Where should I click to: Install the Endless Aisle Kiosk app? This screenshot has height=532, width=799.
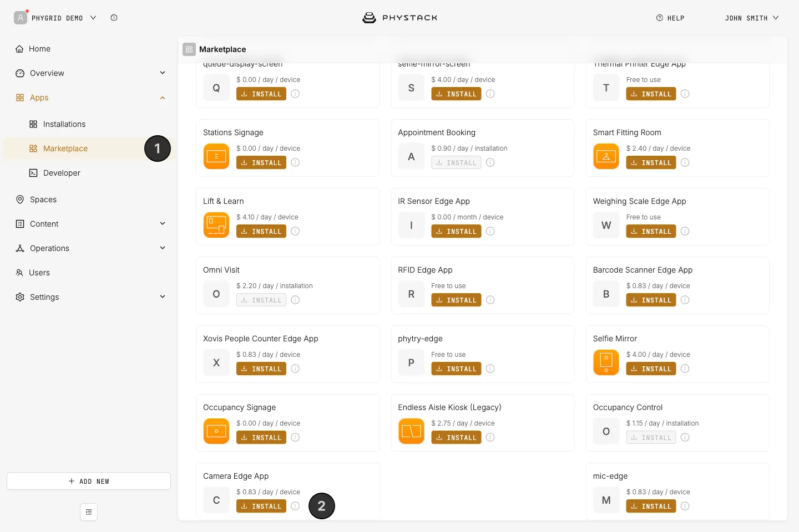456,437
